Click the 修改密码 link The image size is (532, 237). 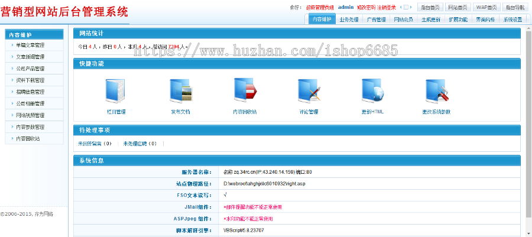pos(366,7)
